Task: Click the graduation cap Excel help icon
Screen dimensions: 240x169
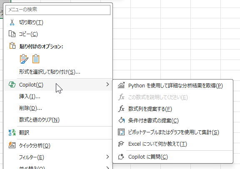Action: 121,144
